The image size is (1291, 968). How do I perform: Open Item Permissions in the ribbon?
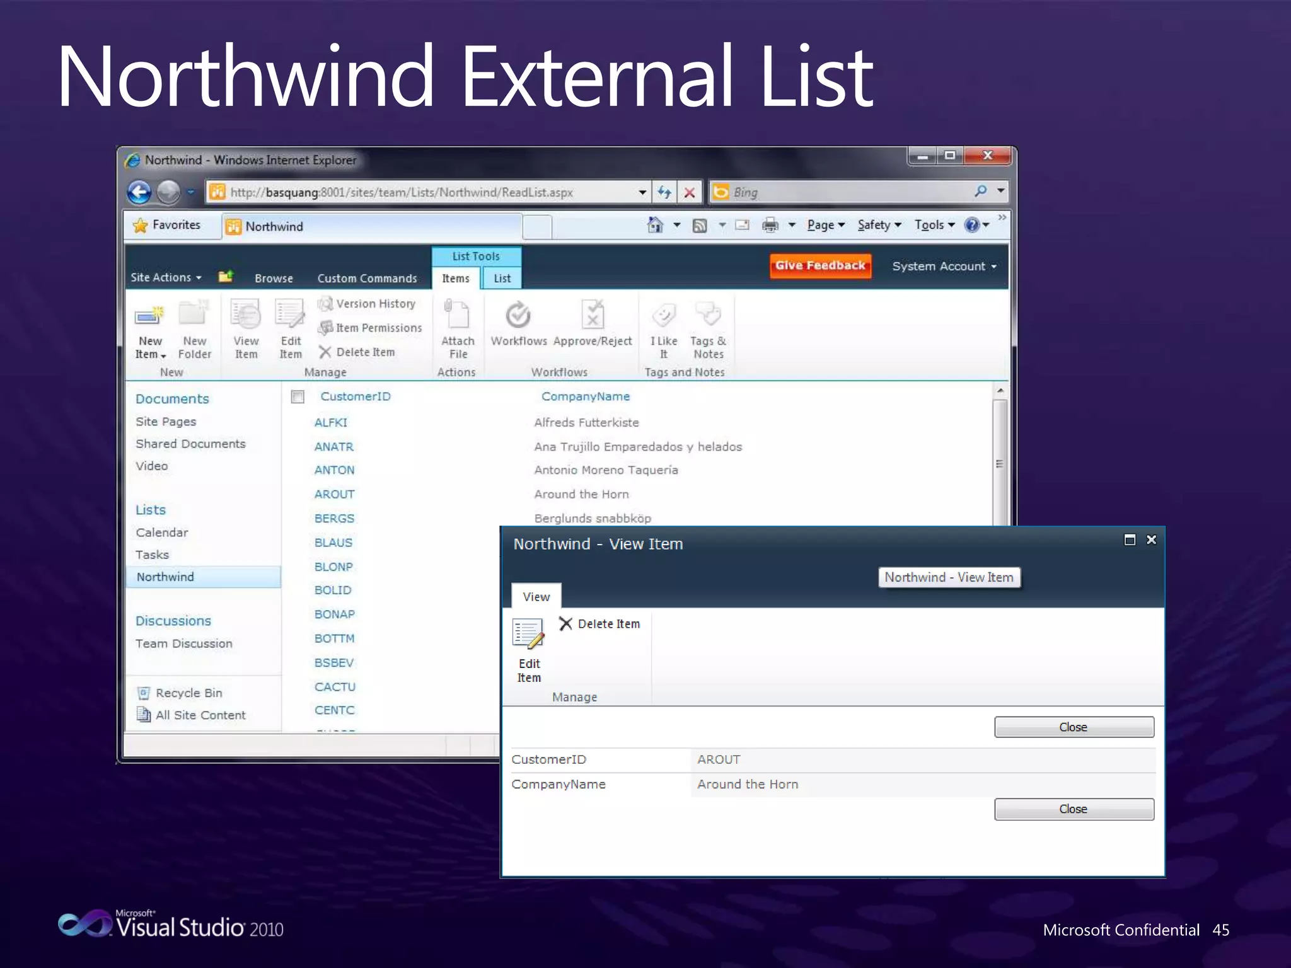370,328
